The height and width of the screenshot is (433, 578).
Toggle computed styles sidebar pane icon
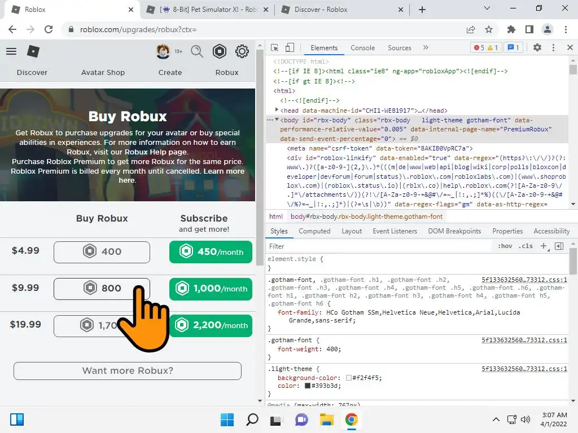(559, 246)
